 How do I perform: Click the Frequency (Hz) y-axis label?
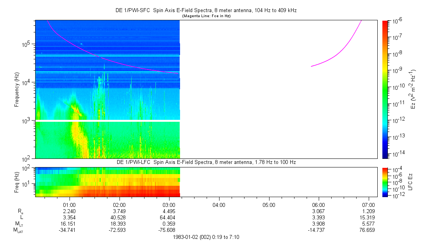pos(17,89)
